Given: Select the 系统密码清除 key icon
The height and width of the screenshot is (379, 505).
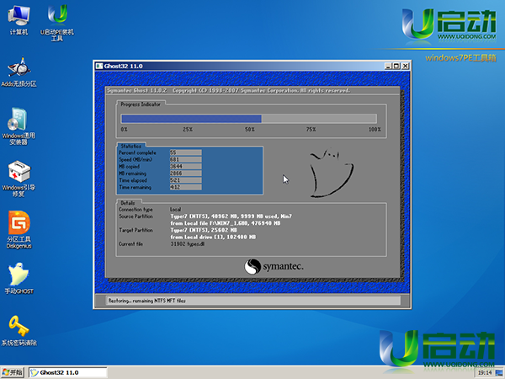Looking at the screenshot, I should pos(19,331).
